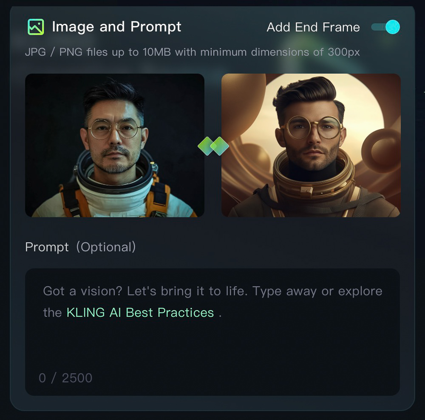Select the end frame golden astronaut image

[311, 145]
